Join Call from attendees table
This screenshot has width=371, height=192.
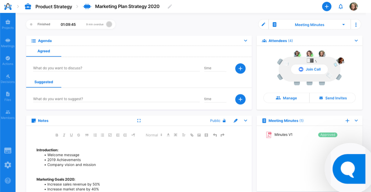tap(310, 69)
